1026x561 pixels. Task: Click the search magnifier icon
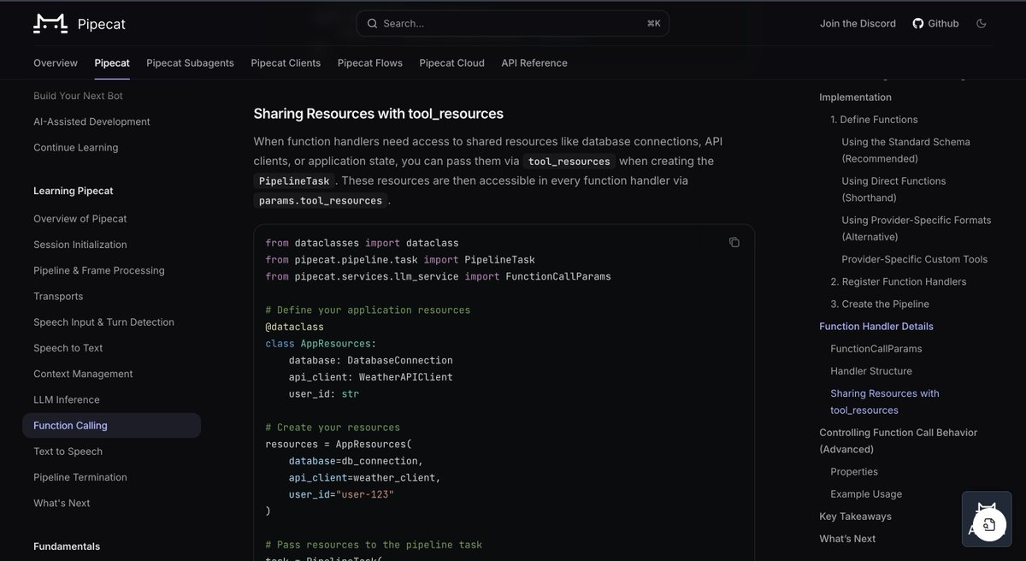372,24
